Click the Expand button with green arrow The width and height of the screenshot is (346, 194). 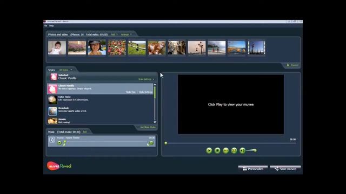292,65
